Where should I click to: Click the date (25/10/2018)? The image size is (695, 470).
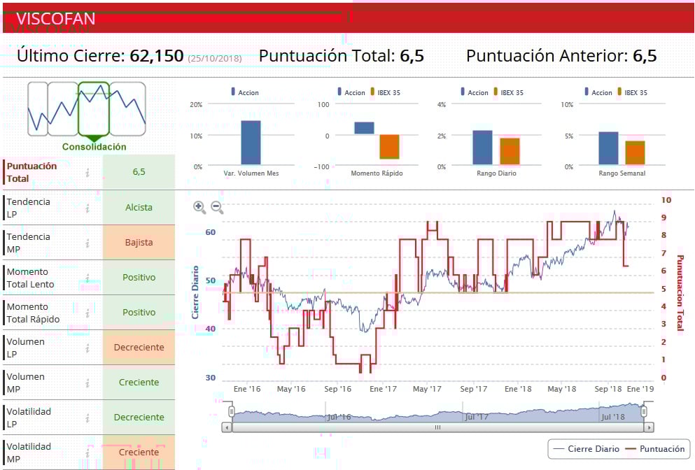pyautogui.click(x=215, y=58)
